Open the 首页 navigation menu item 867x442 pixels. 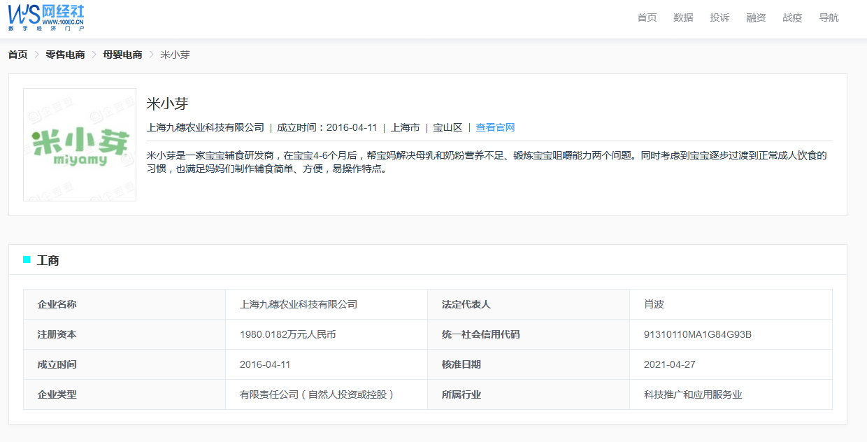[647, 17]
